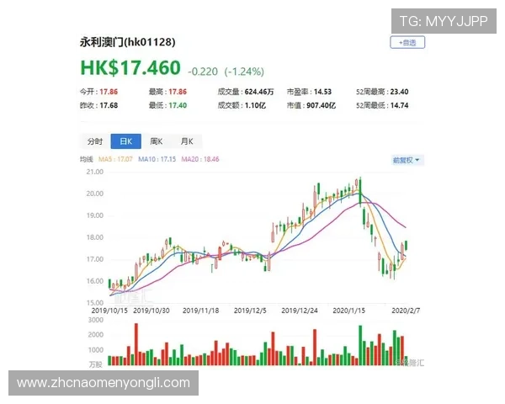Click the 52周最高 value 23.40
Image resolution: width=505 pixels, height=404 pixels.
pyautogui.click(x=399, y=92)
